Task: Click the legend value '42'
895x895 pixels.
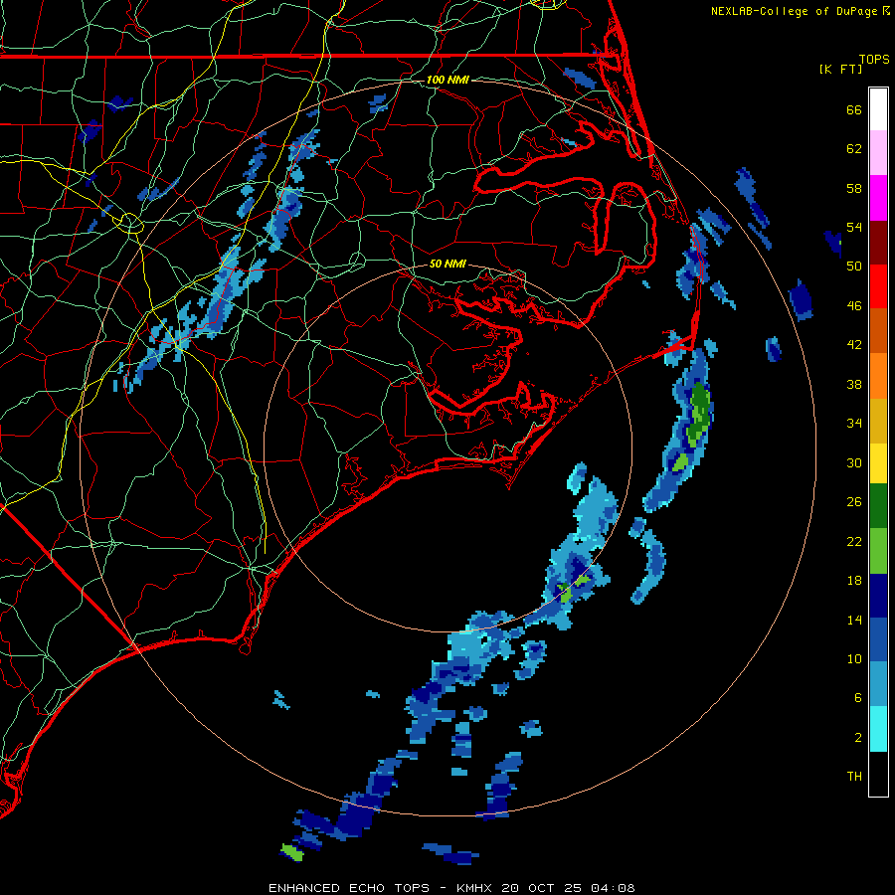Action: pos(854,345)
